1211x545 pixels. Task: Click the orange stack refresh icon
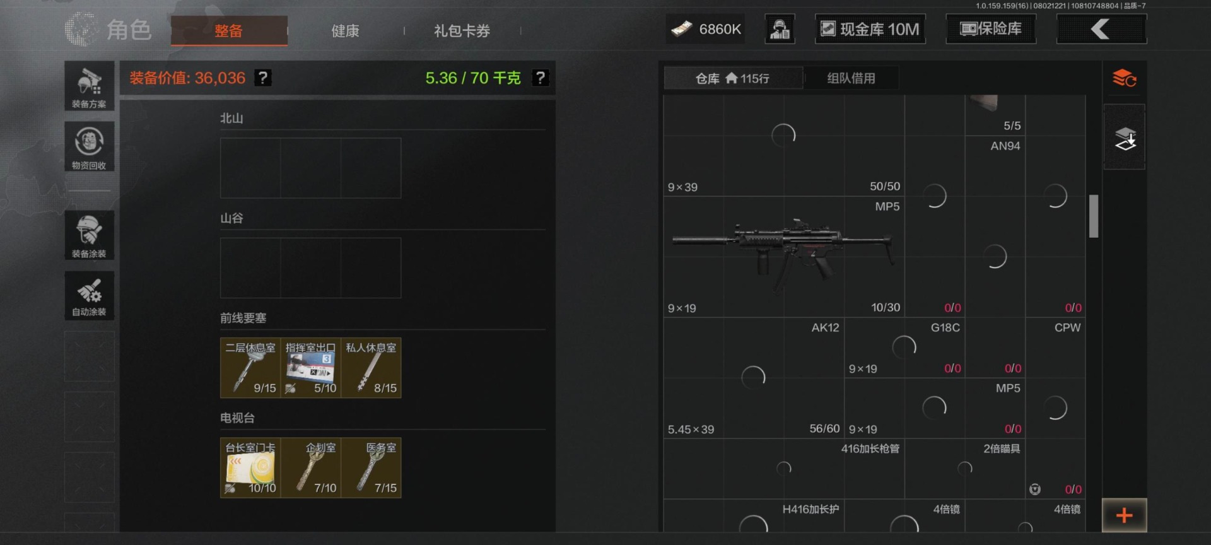tap(1124, 78)
